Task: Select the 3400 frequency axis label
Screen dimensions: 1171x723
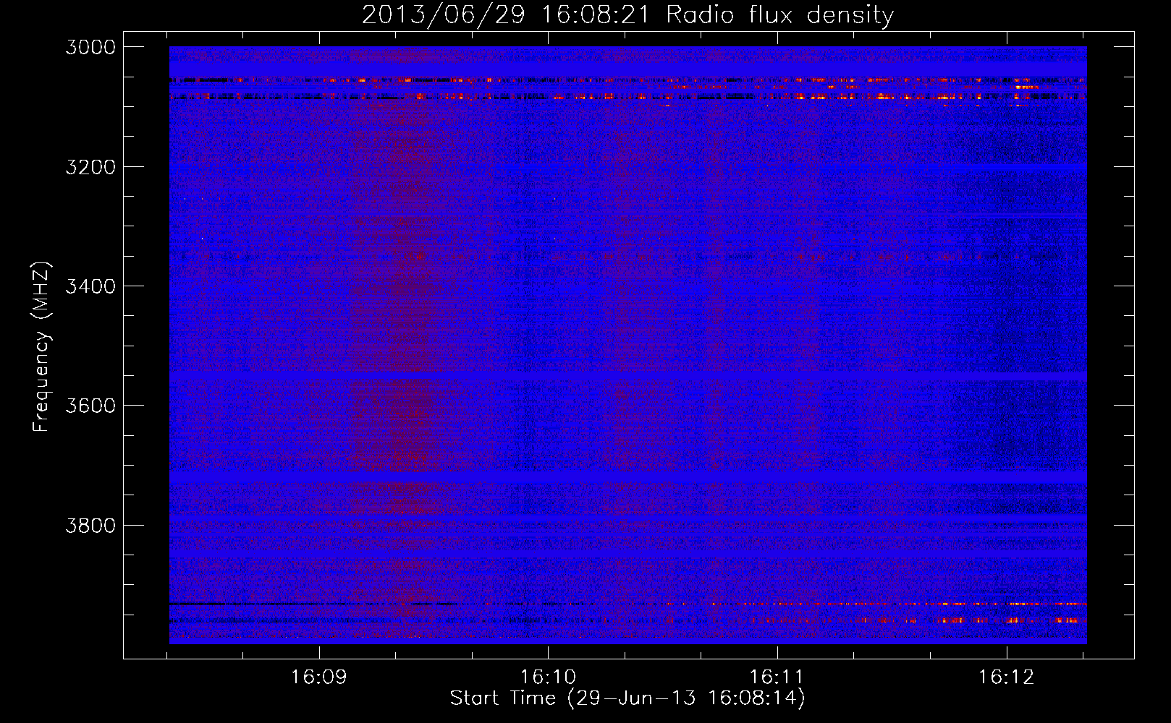Action: click(90, 286)
